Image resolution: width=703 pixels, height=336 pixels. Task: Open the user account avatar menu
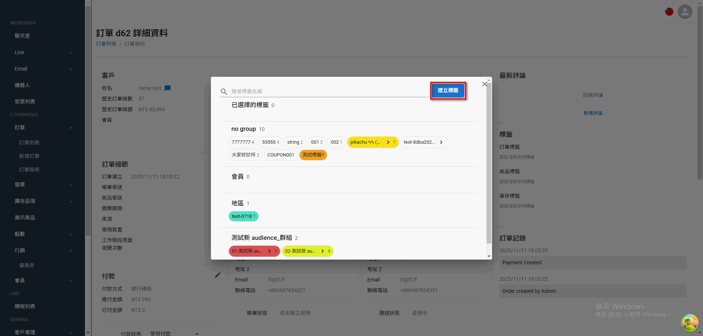pyautogui.click(x=685, y=12)
